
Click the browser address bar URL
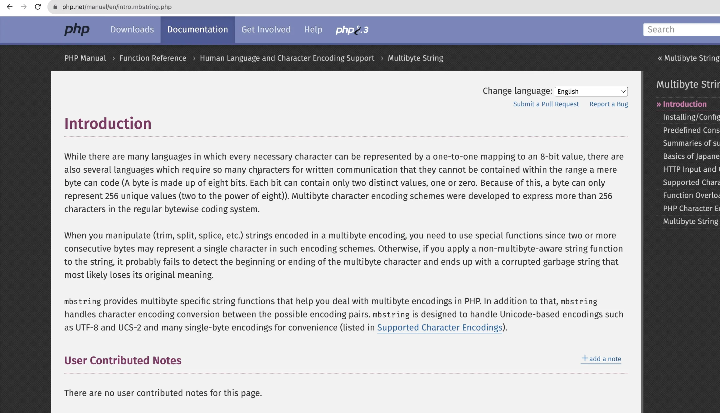(x=117, y=7)
